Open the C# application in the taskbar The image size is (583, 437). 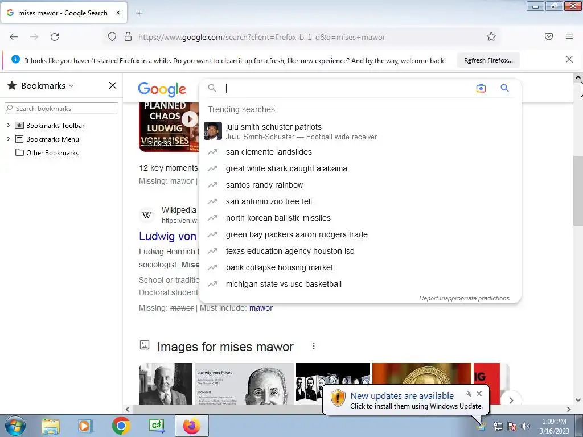(156, 426)
